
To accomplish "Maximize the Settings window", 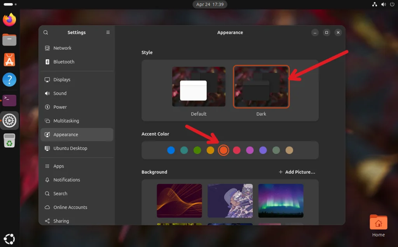I will (326, 33).
